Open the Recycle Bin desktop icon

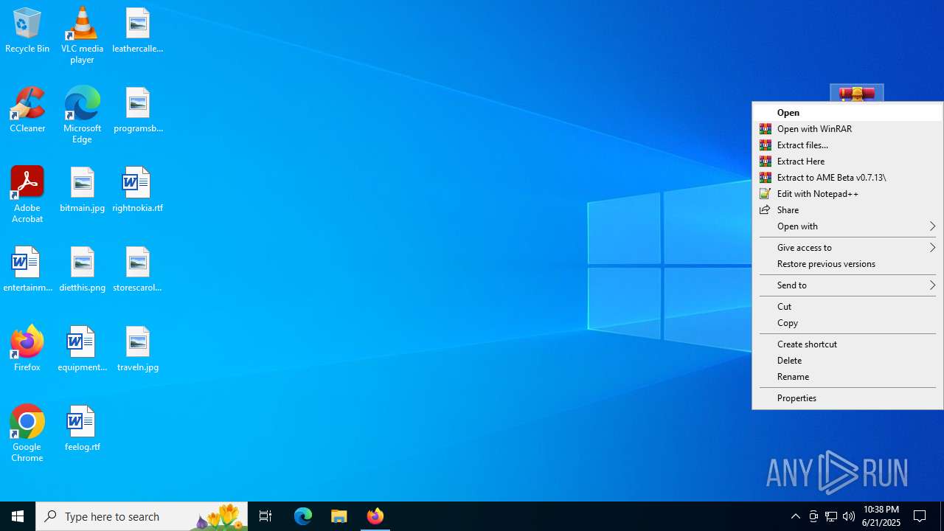[x=27, y=30]
